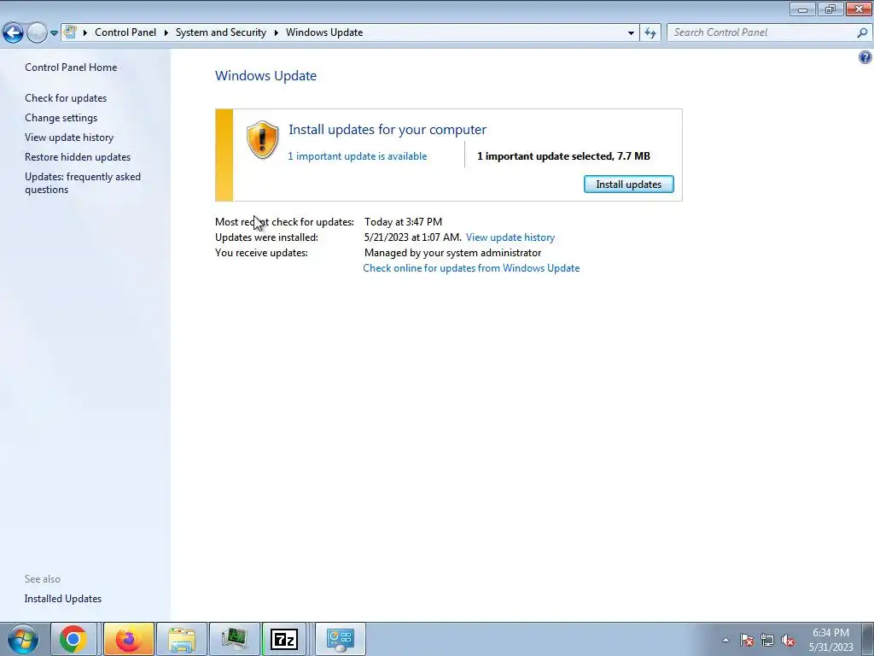
Task: Open 7-Zip from taskbar
Action: coord(283,639)
